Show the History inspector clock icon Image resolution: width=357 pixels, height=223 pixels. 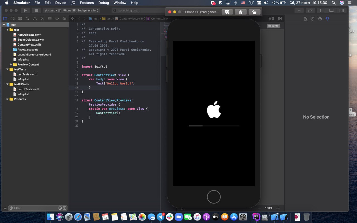313,19
